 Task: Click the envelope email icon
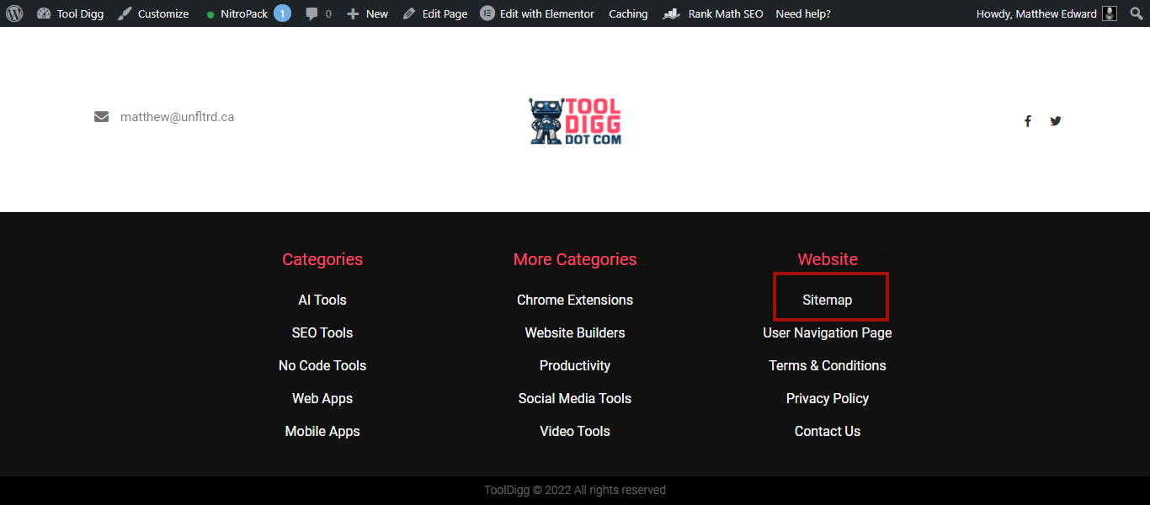101,117
